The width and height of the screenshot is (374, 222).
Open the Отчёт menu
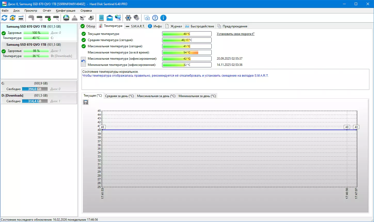click(x=47, y=11)
